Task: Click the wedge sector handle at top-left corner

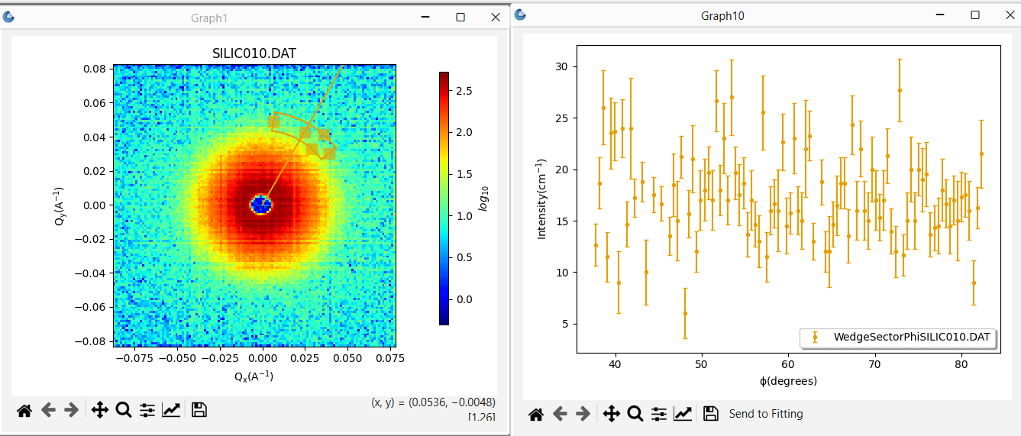Action: pyautogui.click(x=274, y=121)
